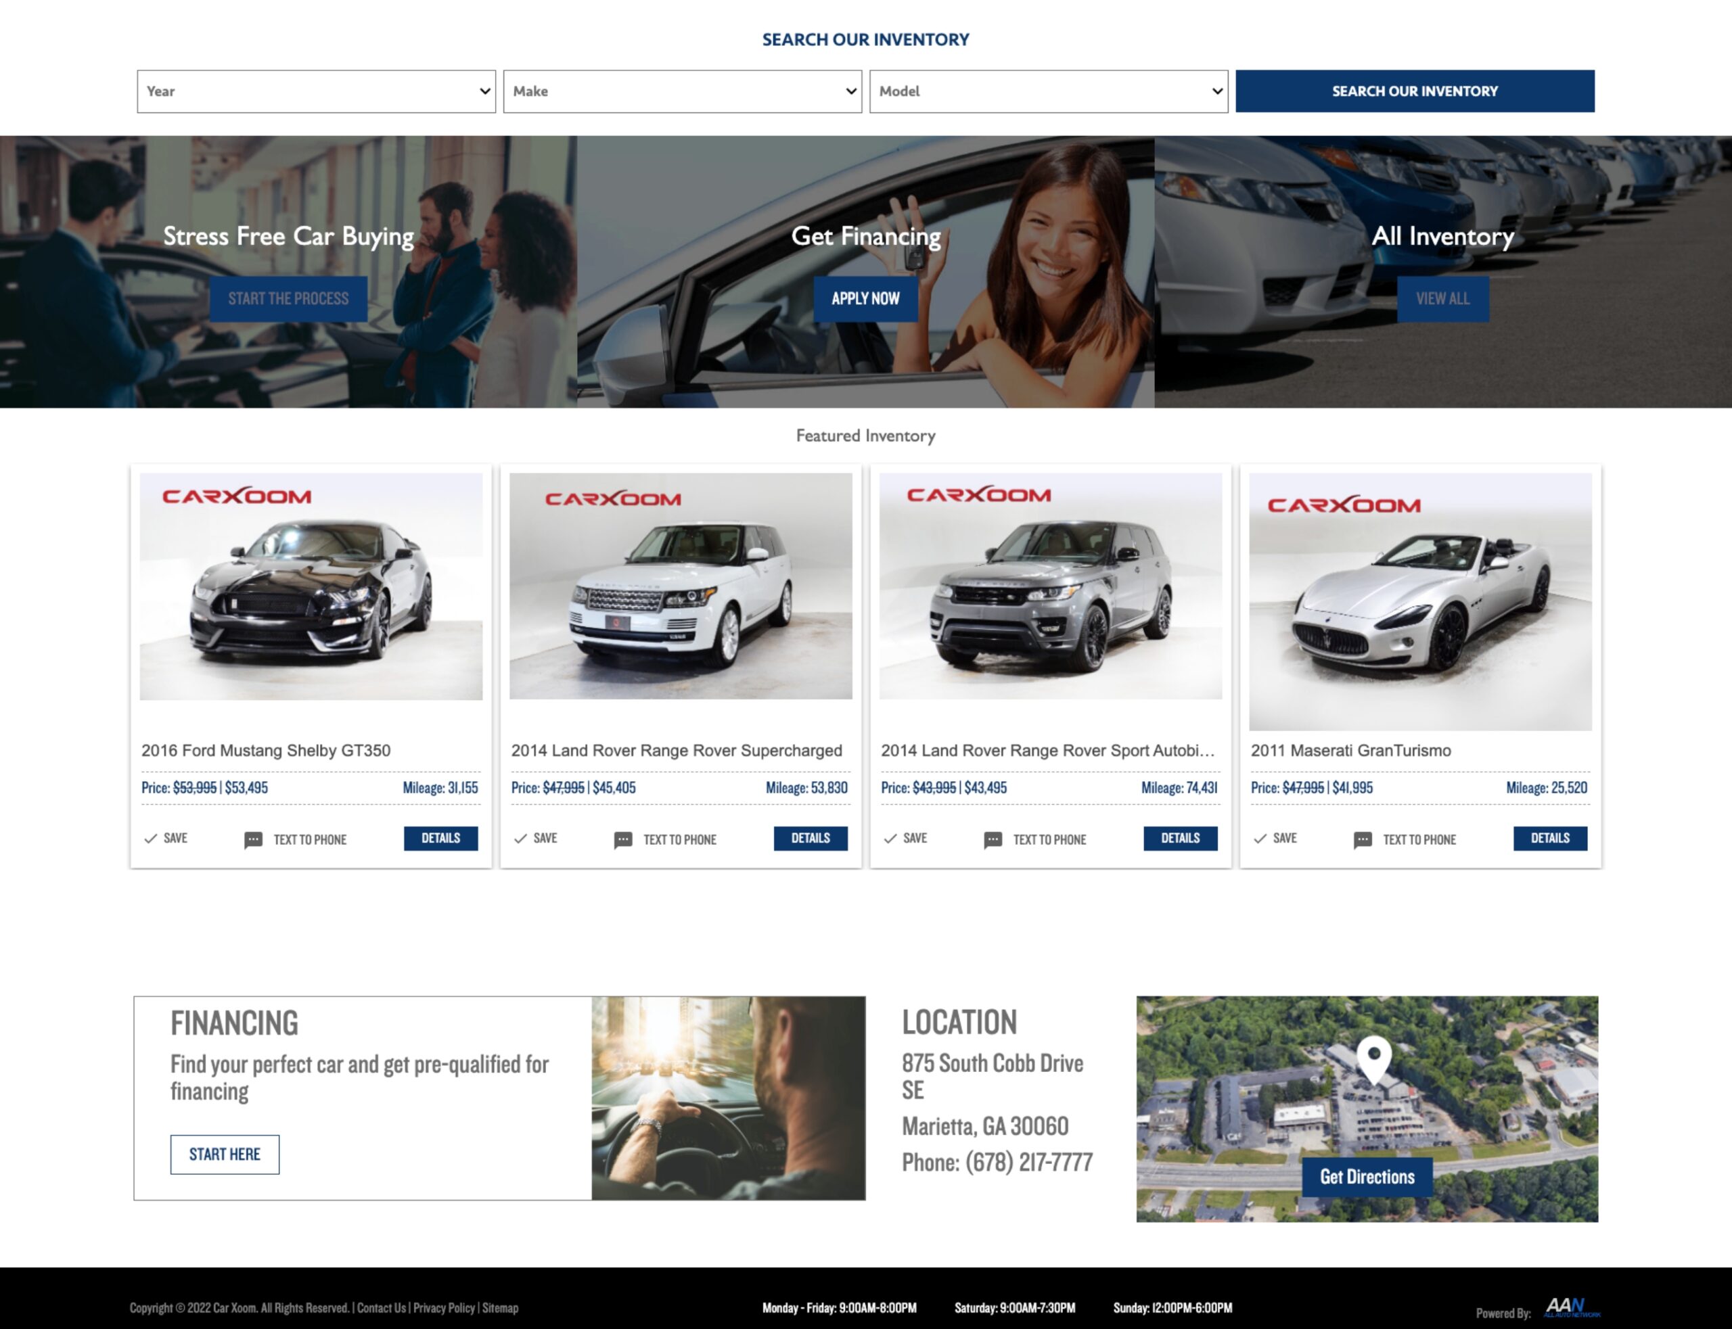Click Text to Phone icon for Mustang
This screenshot has width=1732, height=1329.
tap(253, 840)
